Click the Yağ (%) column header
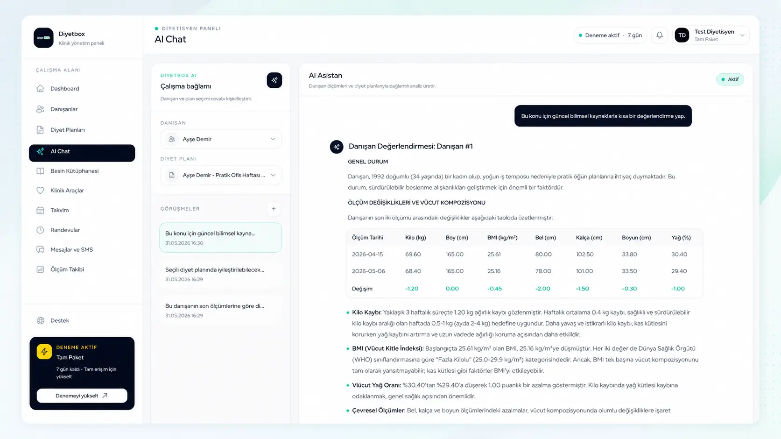This screenshot has width=781, height=439. pyautogui.click(x=681, y=238)
